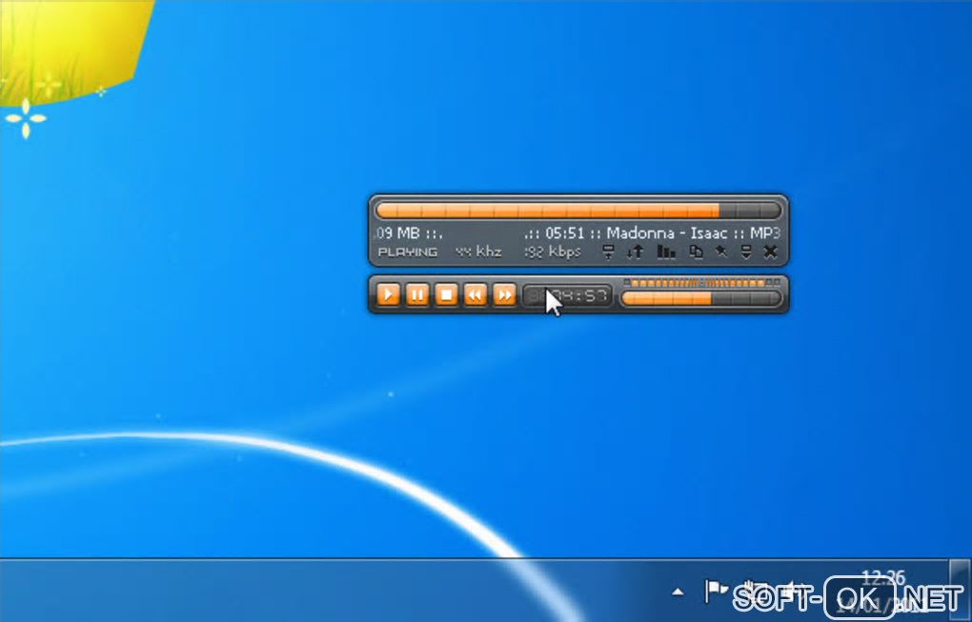Rewind using the double-left arrow button

point(476,294)
